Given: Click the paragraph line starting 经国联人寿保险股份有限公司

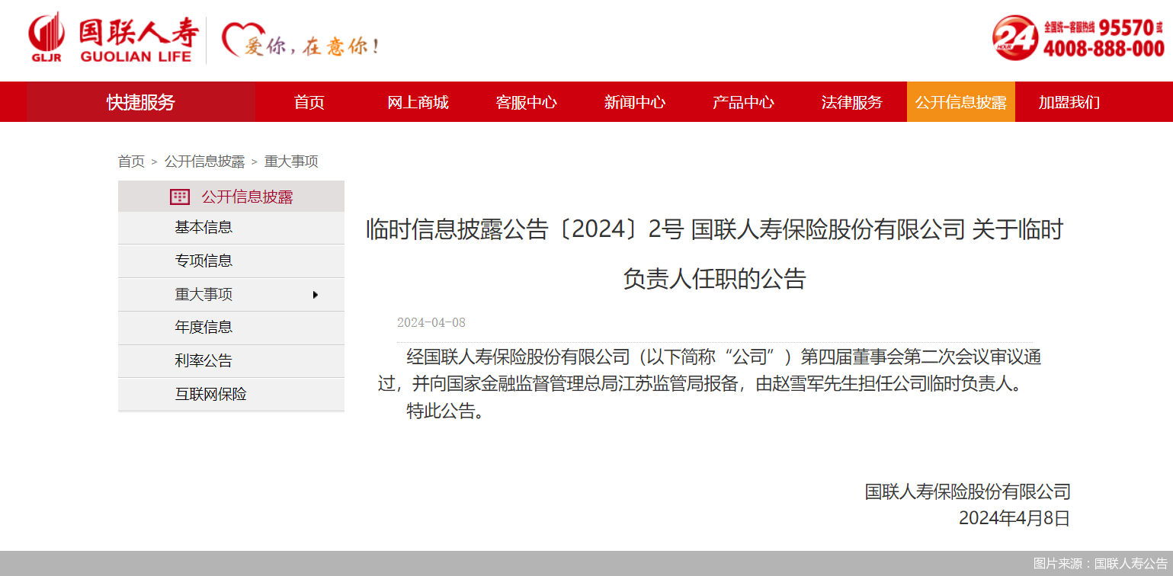Looking at the screenshot, I should [723, 357].
